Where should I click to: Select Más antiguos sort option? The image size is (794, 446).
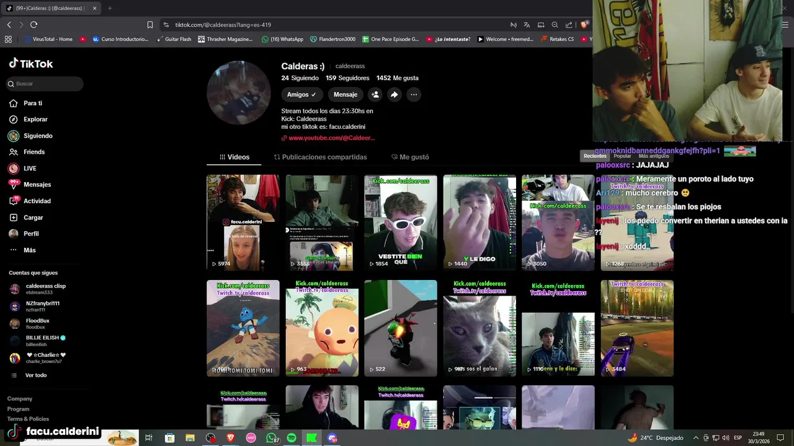click(654, 156)
